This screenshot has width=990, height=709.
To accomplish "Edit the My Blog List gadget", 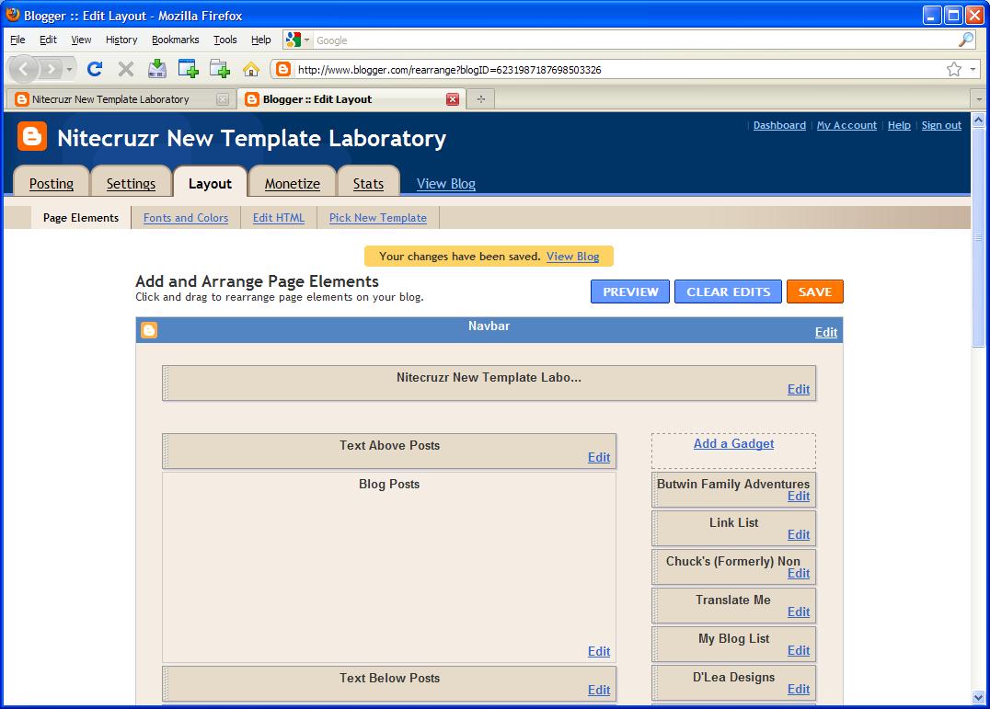I will click(x=798, y=650).
